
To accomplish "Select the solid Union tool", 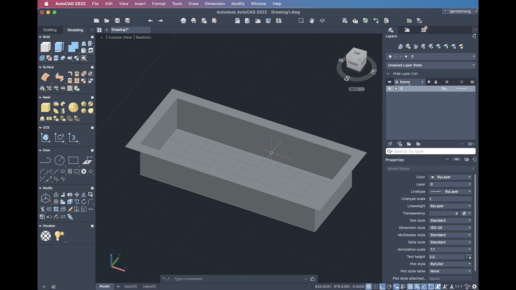I will tap(73, 47).
